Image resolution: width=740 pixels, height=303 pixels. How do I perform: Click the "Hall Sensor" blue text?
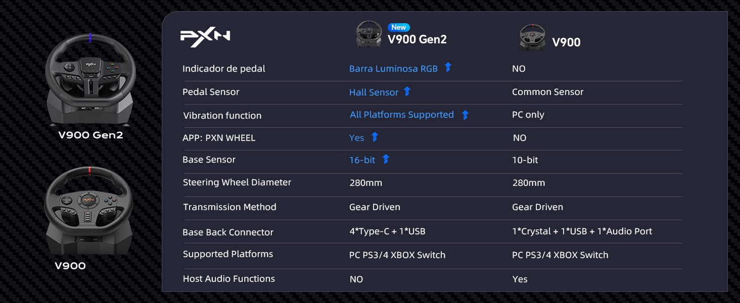click(x=374, y=92)
